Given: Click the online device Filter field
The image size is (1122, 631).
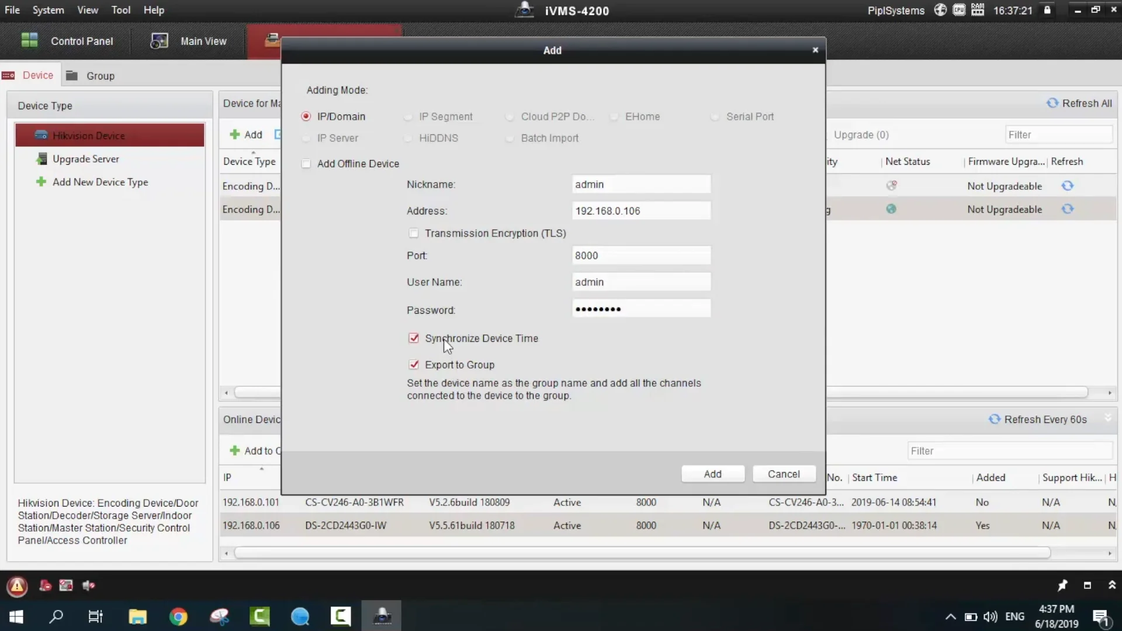Looking at the screenshot, I should pos(1010,451).
